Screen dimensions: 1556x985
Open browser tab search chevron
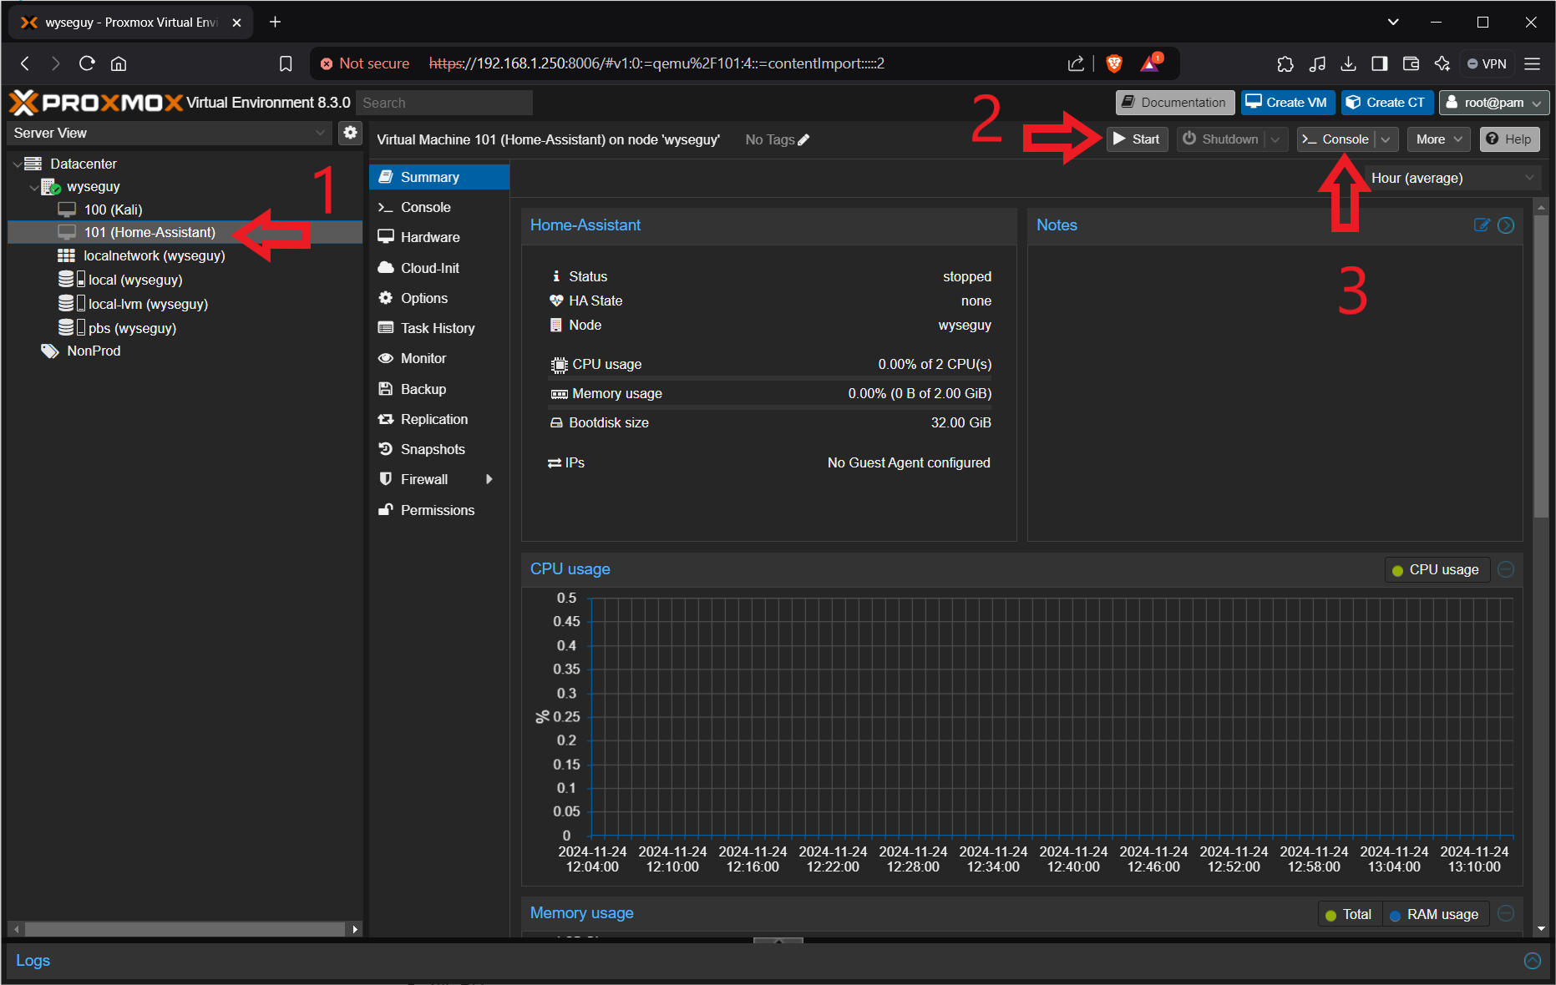pos(1393,22)
